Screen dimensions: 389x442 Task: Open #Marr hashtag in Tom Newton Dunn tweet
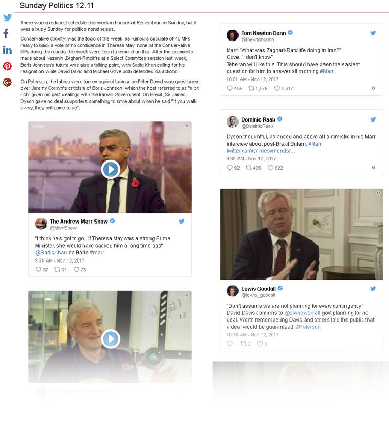tap(327, 71)
